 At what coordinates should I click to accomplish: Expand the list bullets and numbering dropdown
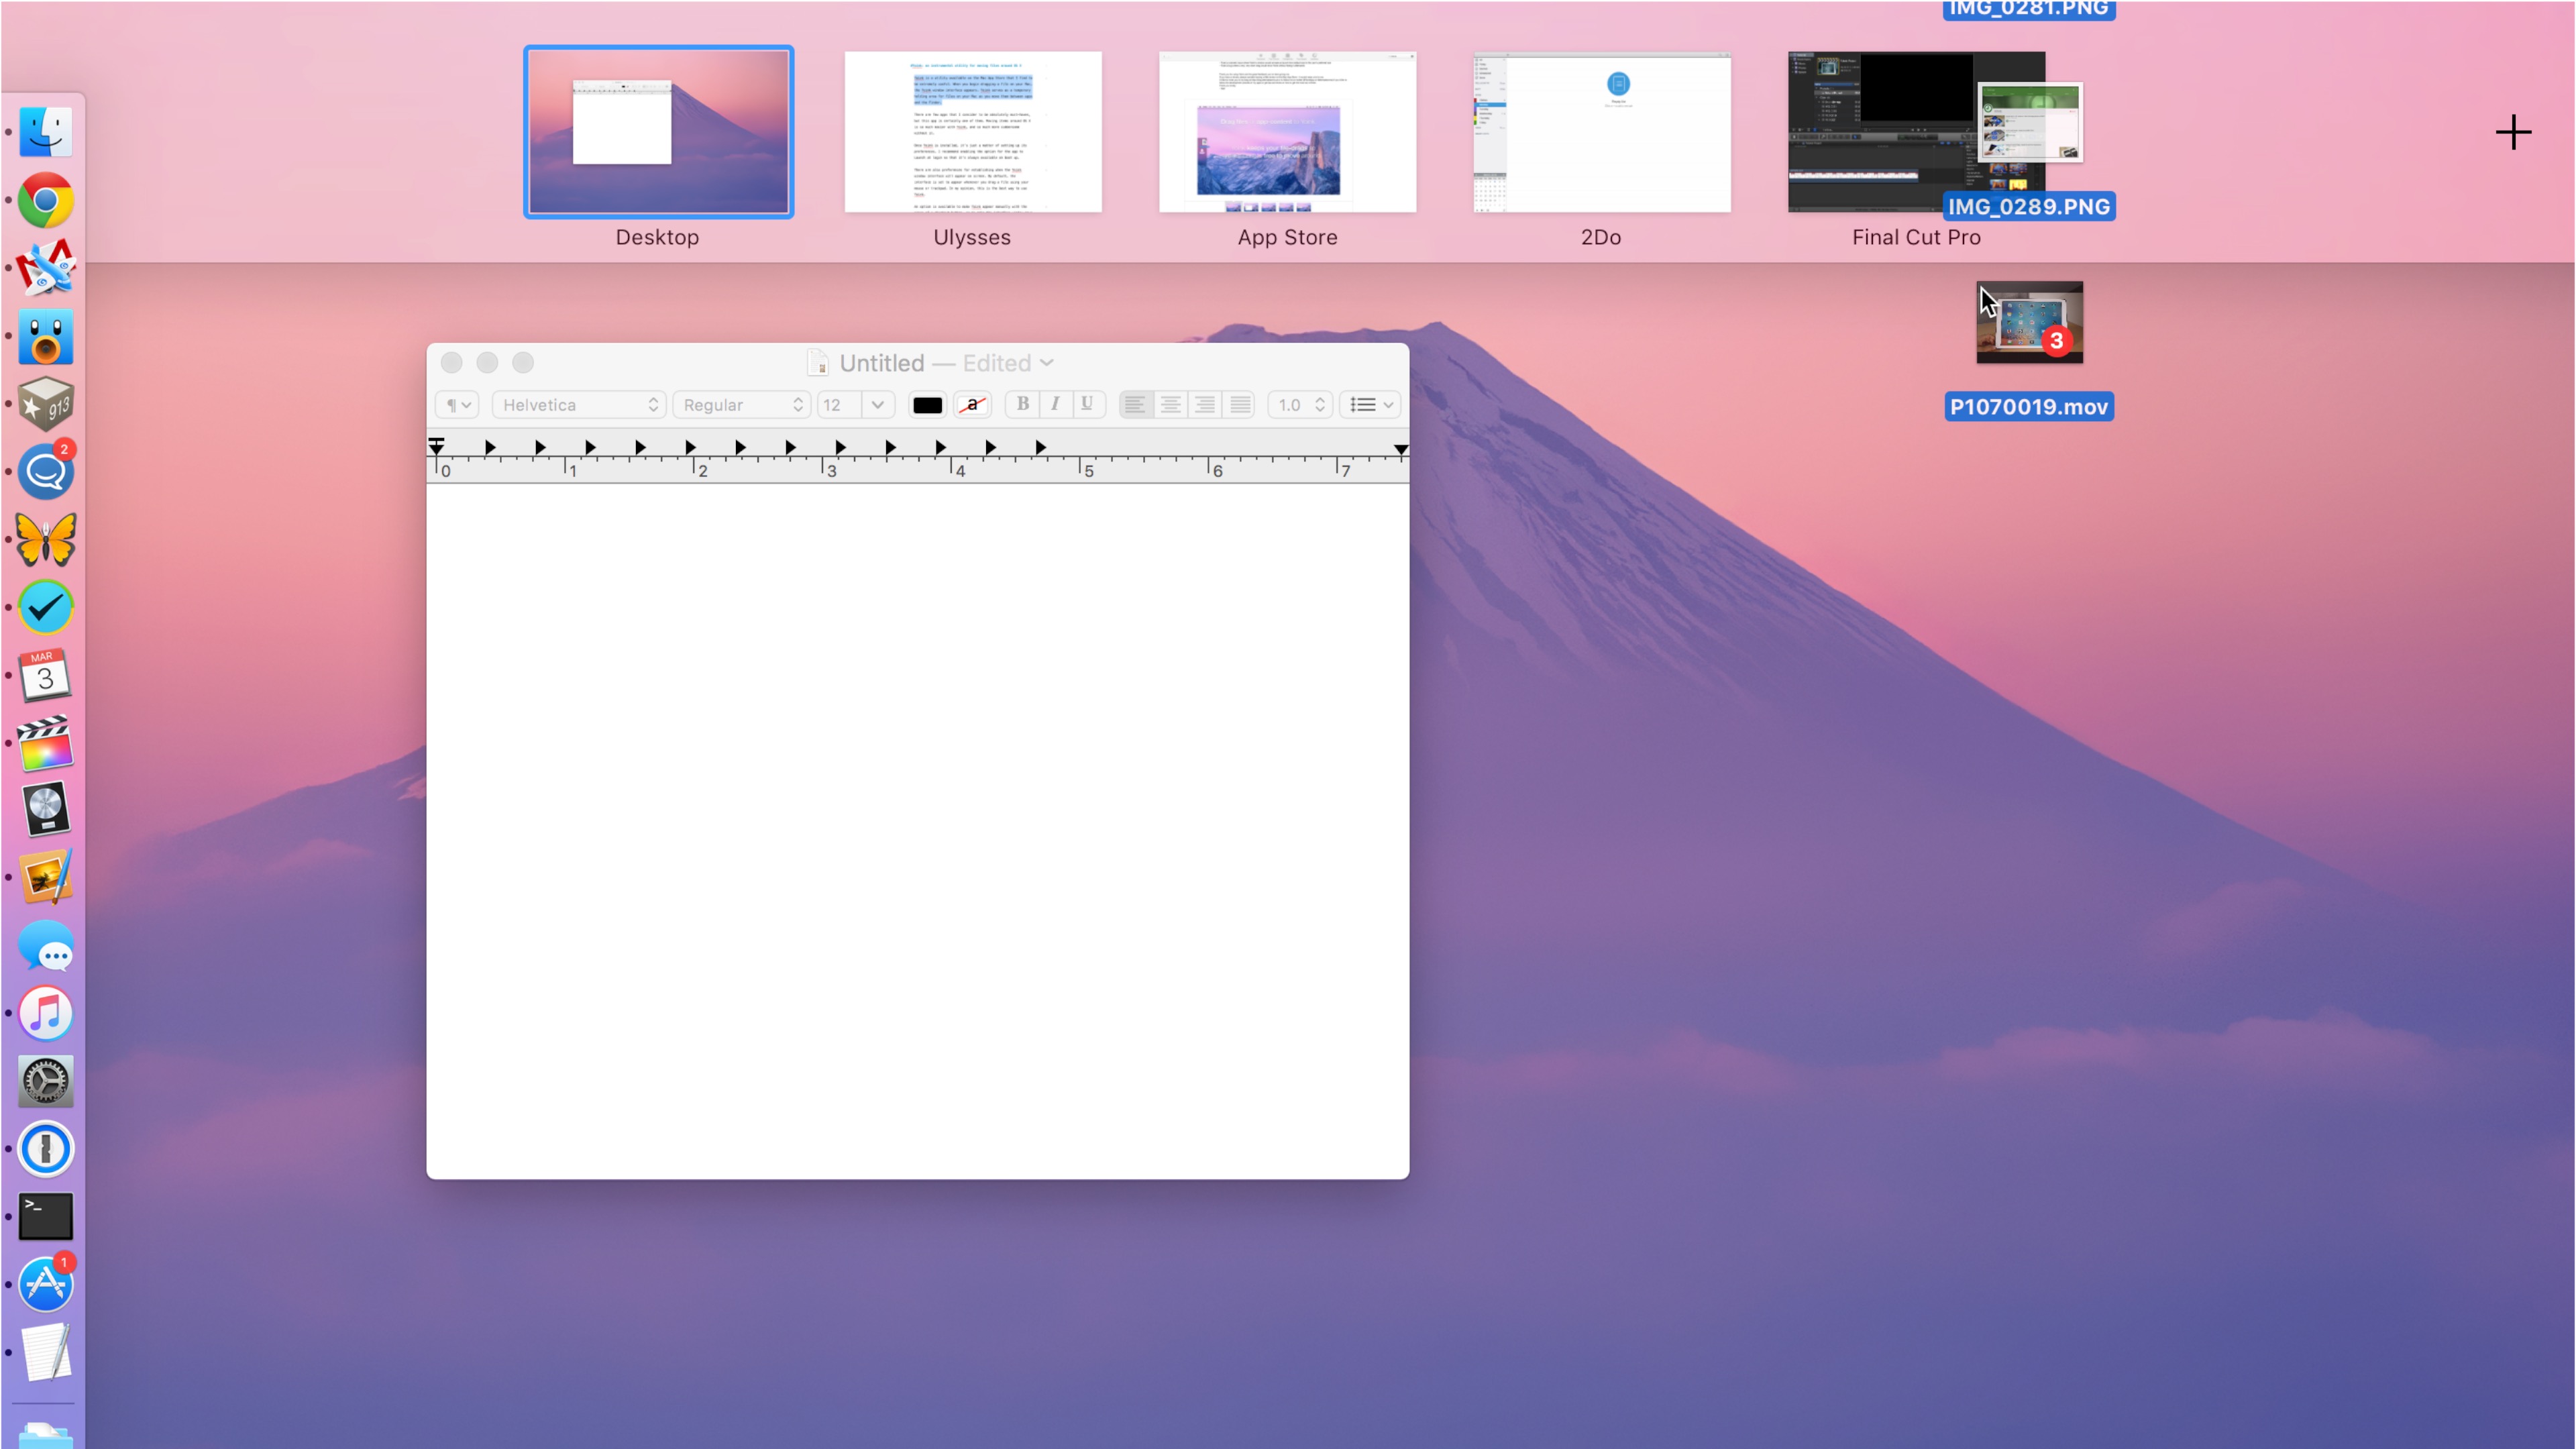[1370, 405]
